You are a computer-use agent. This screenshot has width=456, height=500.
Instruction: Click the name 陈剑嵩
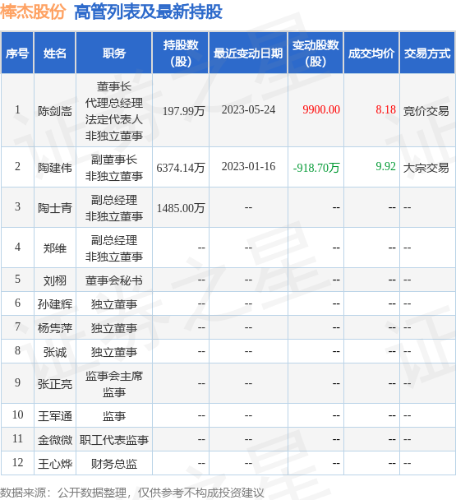click(x=55, y=111)
